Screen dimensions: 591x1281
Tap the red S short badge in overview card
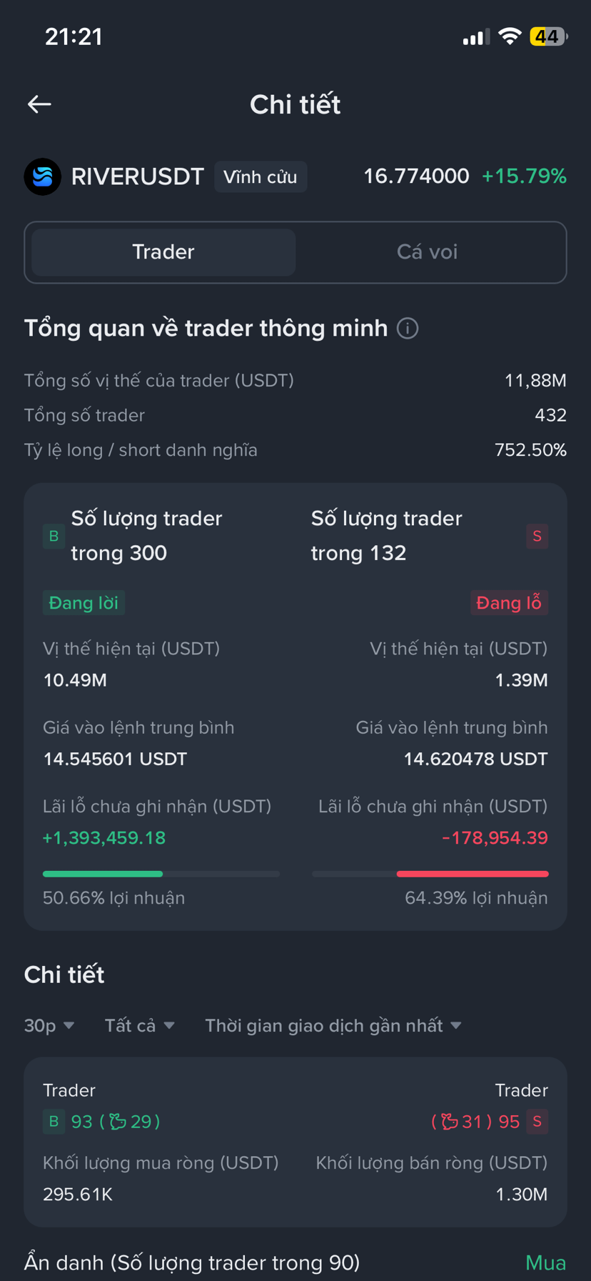(537, 536)
